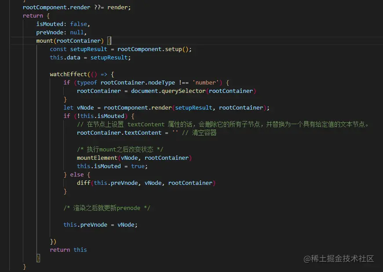The height and width of the screenshot is (272, 383).
Task: Click 'mountElement(vNode, rootContainer)' call
Action: point(134,158)
